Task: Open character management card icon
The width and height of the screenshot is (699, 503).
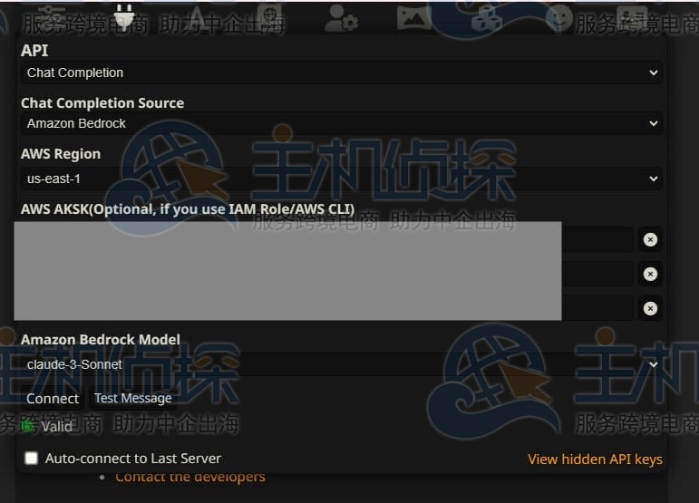Action: [632, 17]
